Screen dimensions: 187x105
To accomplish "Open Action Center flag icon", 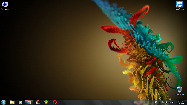I will click(163, 102).
